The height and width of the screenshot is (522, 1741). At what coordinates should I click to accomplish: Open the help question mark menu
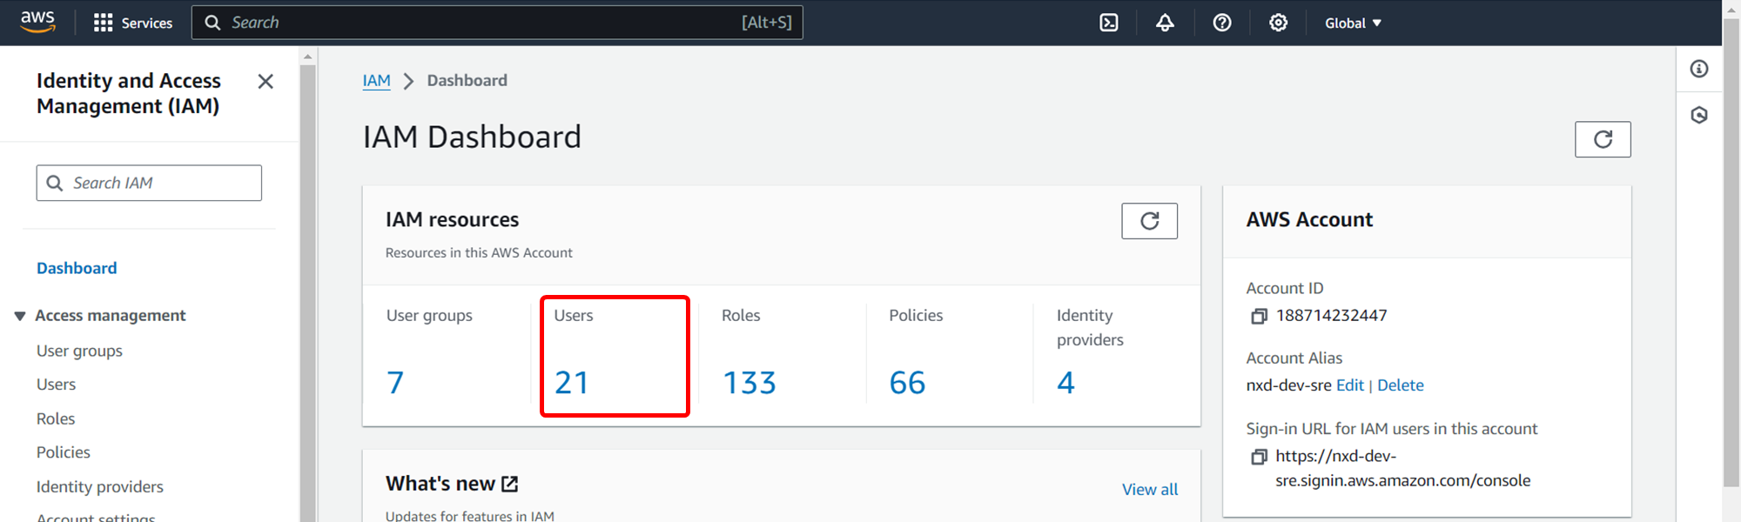(1222, 23)
